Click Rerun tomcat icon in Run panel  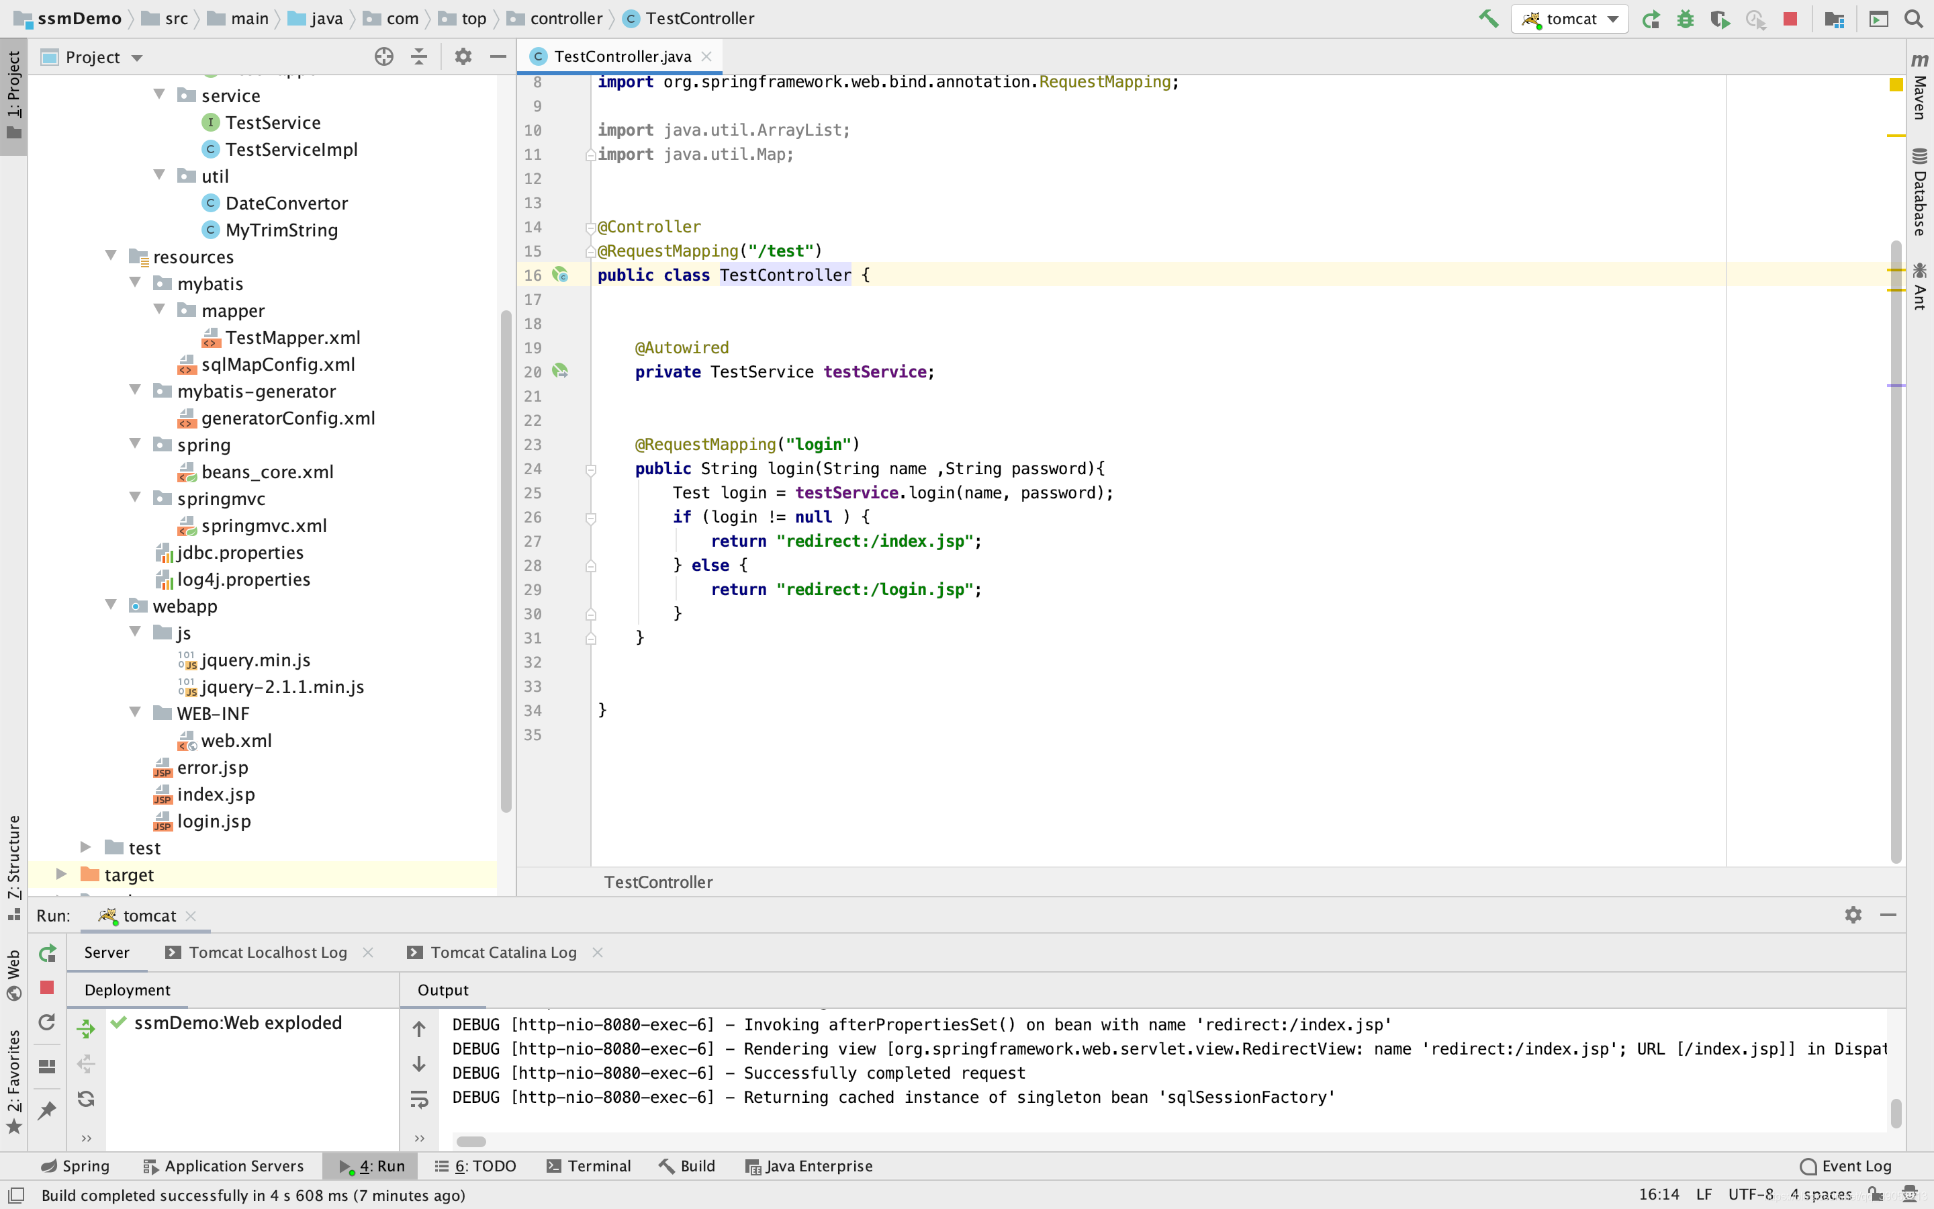47,952
